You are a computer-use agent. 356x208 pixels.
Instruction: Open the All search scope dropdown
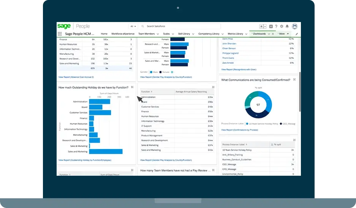(x=133, y=26)
